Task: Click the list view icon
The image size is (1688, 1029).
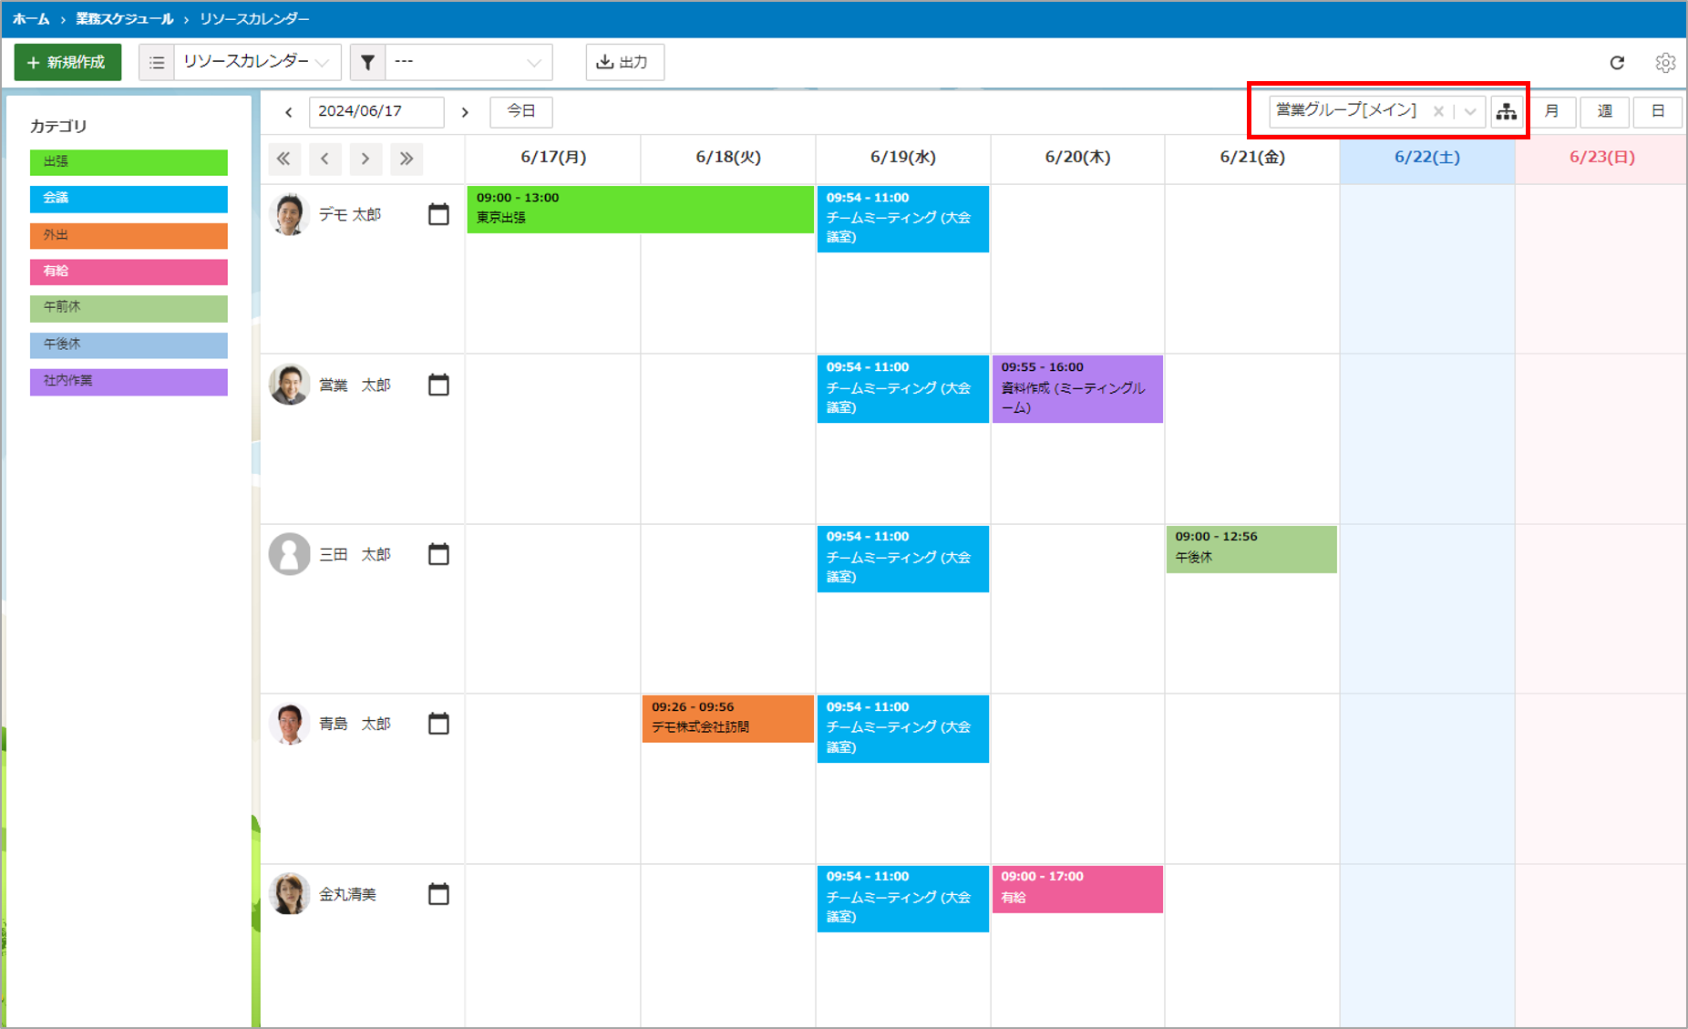Action: click(157, 62)
